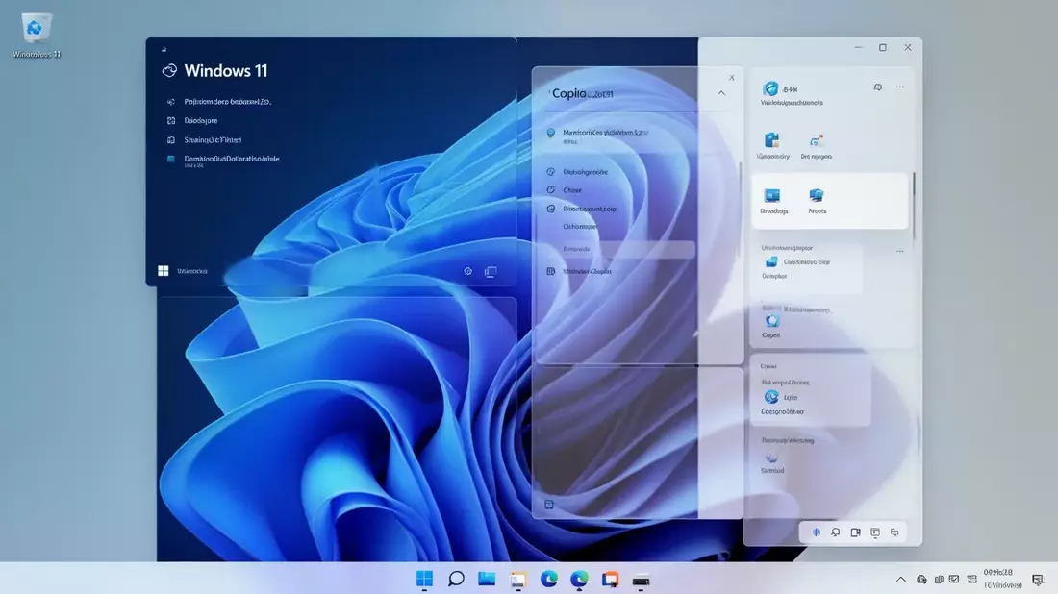Open the notification center icon at taskbar end

click(1038, 580)
